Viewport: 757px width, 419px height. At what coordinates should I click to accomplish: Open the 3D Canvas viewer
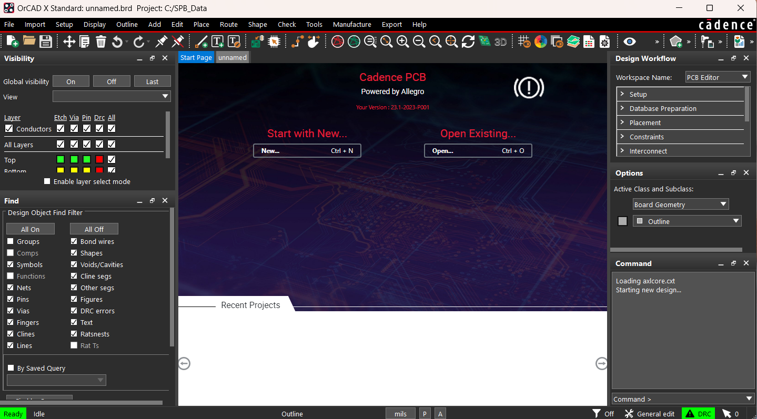500,42
